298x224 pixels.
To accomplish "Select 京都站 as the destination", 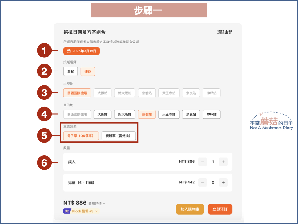I will point(147,114).
